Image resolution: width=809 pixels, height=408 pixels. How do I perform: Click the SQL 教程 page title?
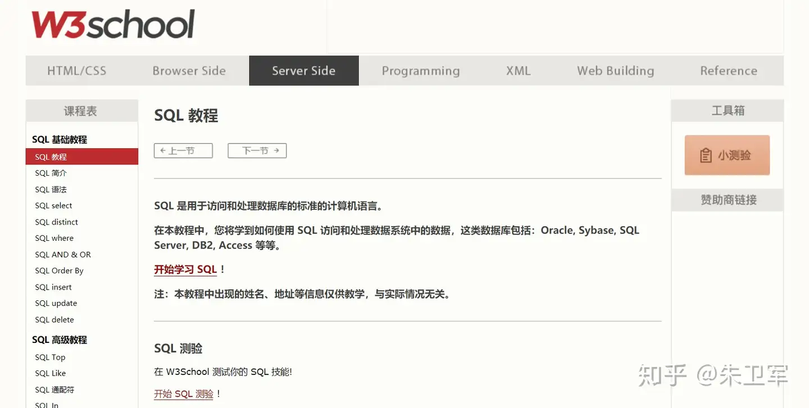(186, 116)
